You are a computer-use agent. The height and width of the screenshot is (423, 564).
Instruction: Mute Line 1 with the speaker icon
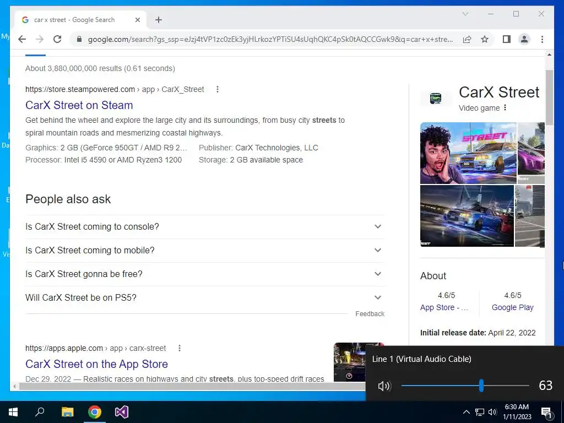click(x=384, y=386)
